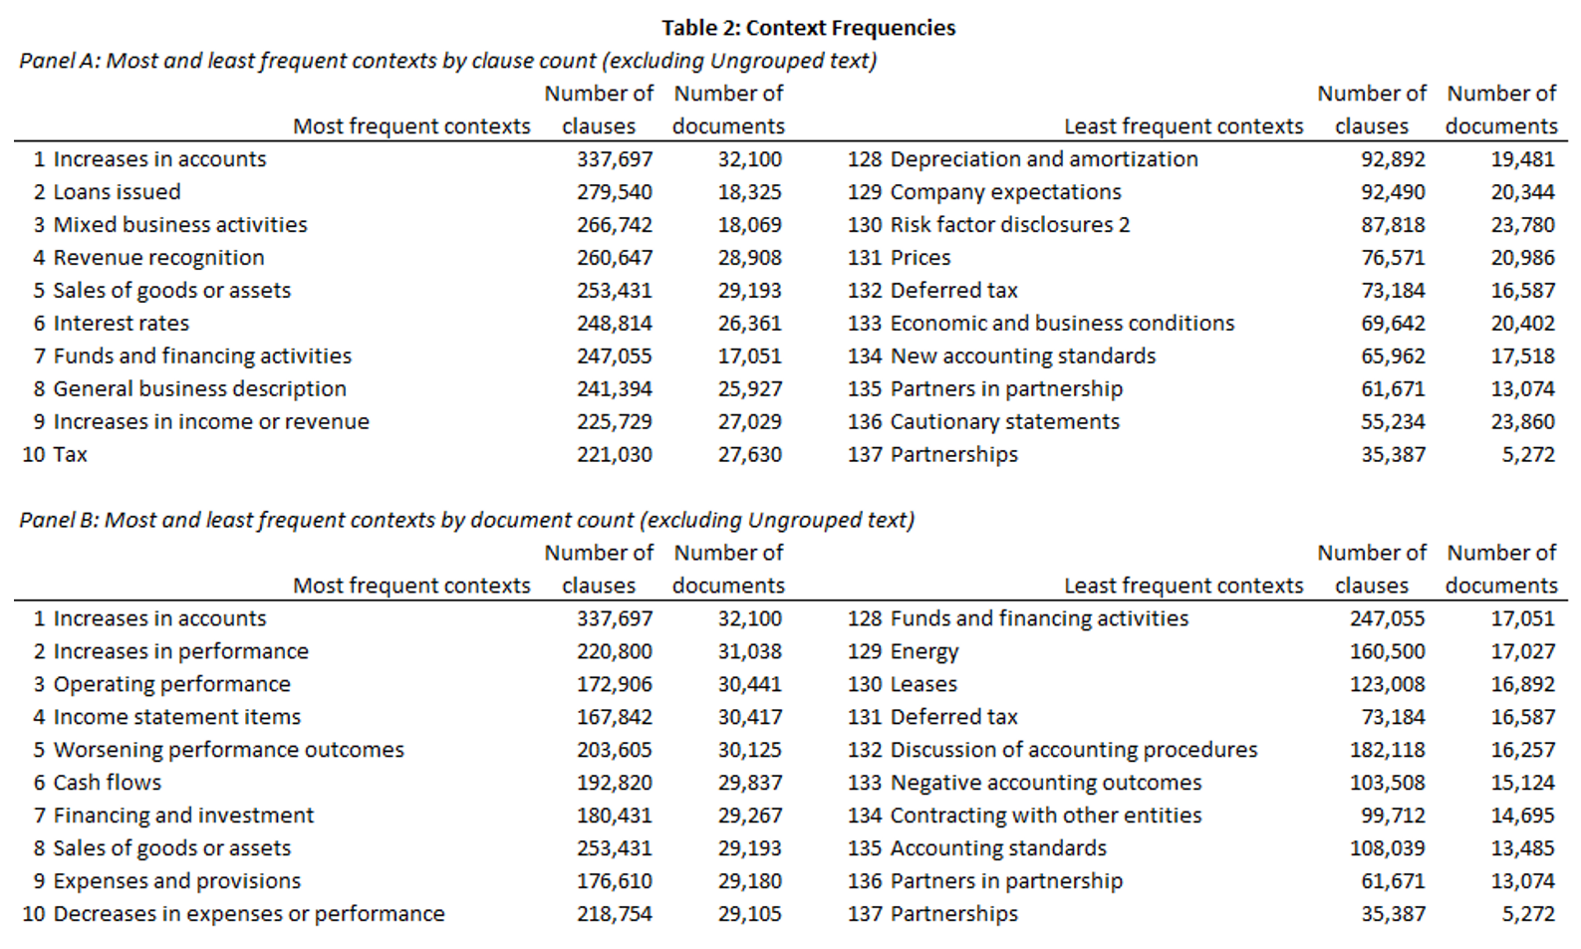Click Panel A's Least frequent contexts header
Viewport: 1581px width, 949px height.
[1184, 126]
